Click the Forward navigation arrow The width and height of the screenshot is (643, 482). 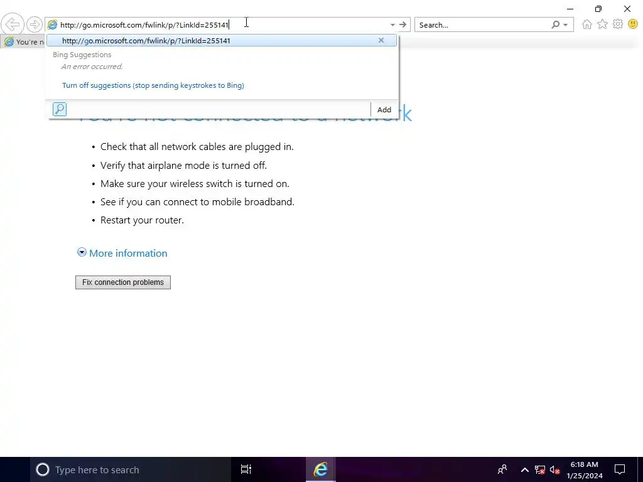pyautogui.click(x=35, y=24)
